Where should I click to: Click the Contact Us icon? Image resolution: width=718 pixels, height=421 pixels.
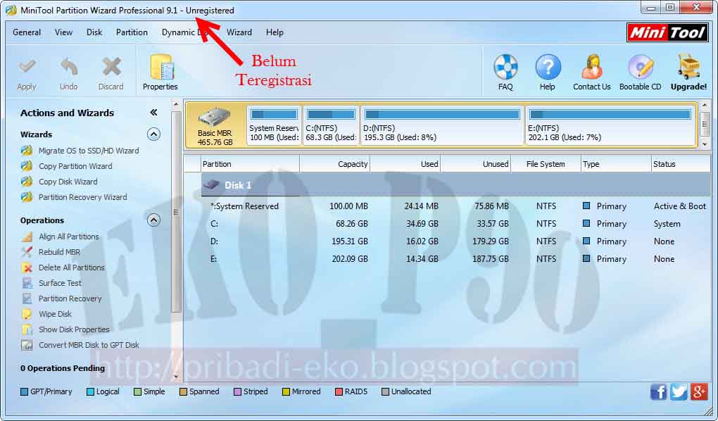click(591, 67)
